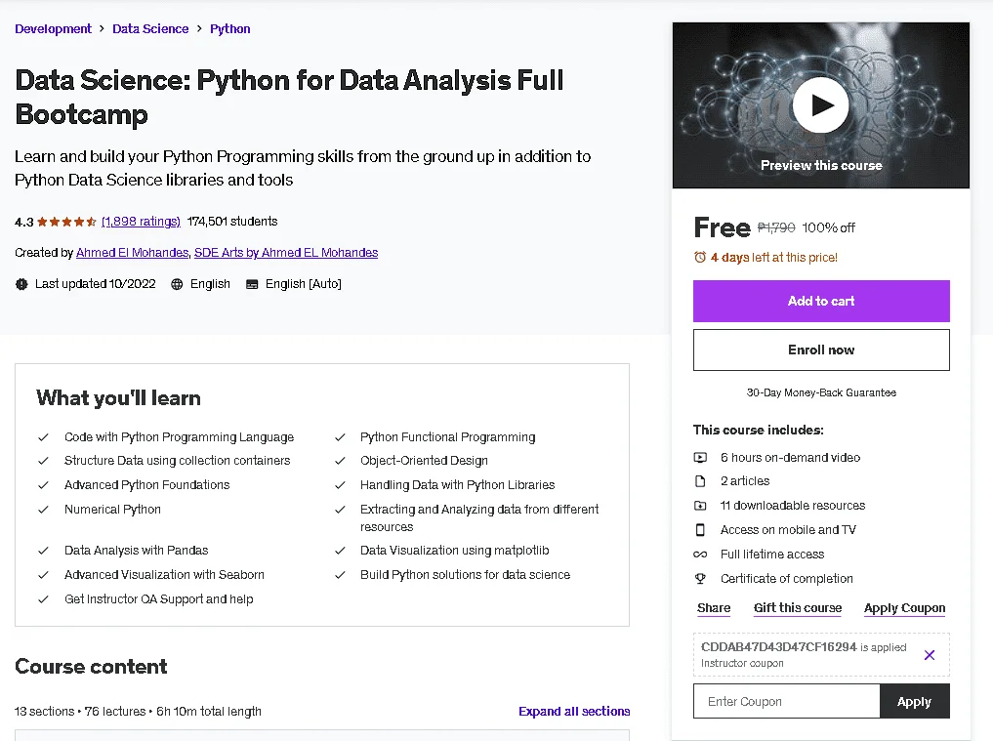The image size is (993, 741).
Task: Click the Full lifetime access text
Action: click(772, 555)
